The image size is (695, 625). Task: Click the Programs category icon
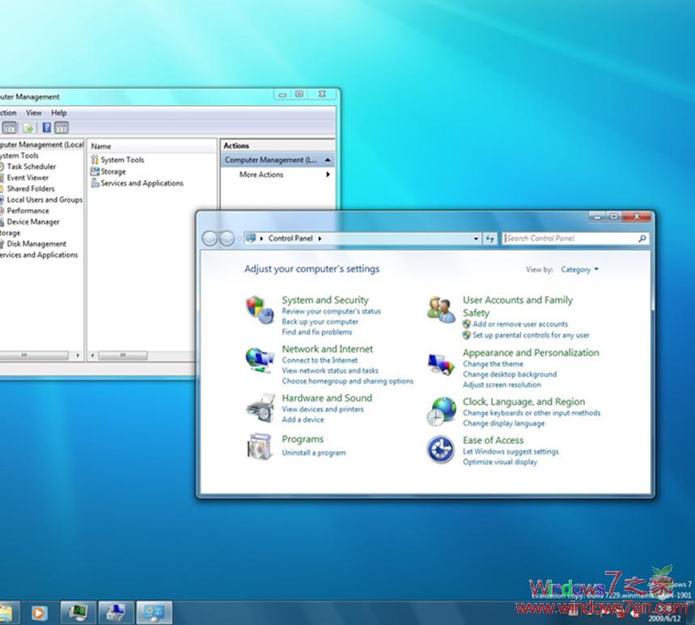259,447
